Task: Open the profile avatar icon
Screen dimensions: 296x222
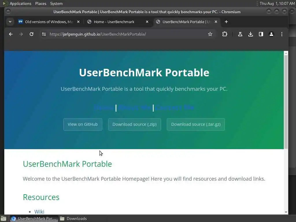Action: point(271,34)
